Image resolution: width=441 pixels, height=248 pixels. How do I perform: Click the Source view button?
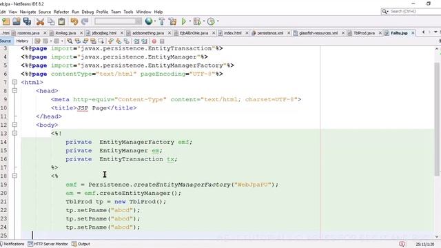coord(6,41)
